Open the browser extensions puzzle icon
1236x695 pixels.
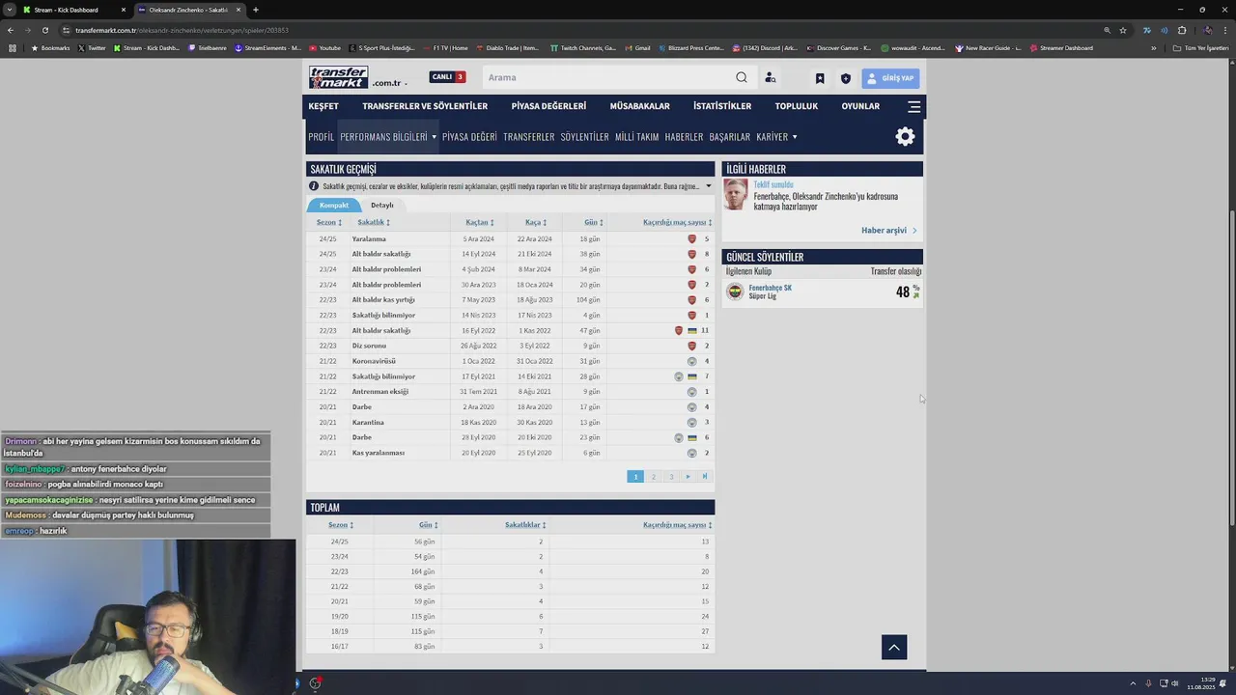pyautogui.click(x=1181, y=30)
